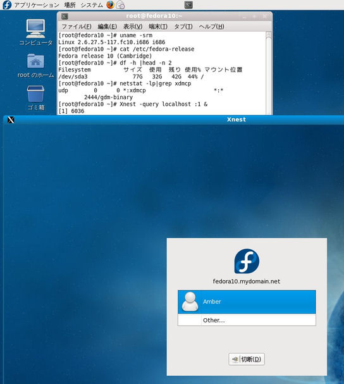
Task: Open the 編集(E) terminal menu
Action: pos(107,27)
